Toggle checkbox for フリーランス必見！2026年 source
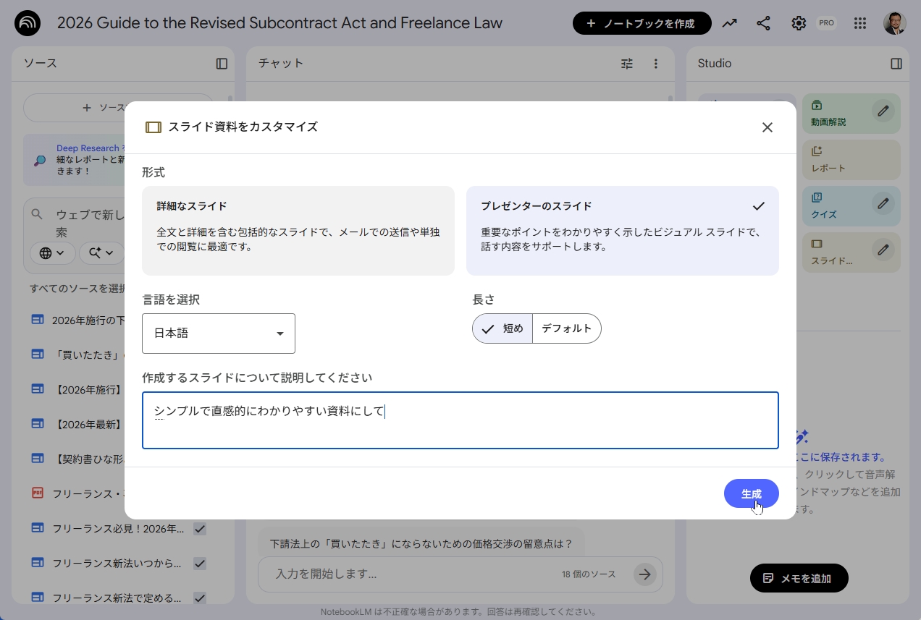 click(200, 529)
